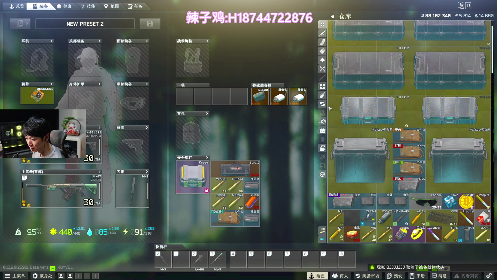The image size is (497, 280).
Task: Select the asterisk filter icon in stash sidebar
Action: [322, 60]
